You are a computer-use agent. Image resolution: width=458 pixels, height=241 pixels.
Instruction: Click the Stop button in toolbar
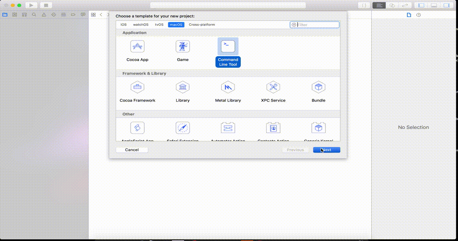tap(46, 5)
